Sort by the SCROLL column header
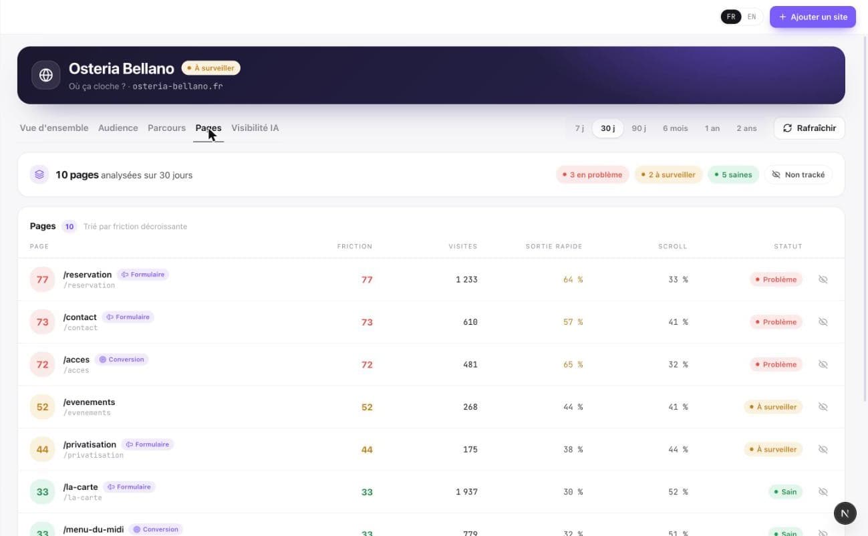The image size is (868, 536). [672, 246]
